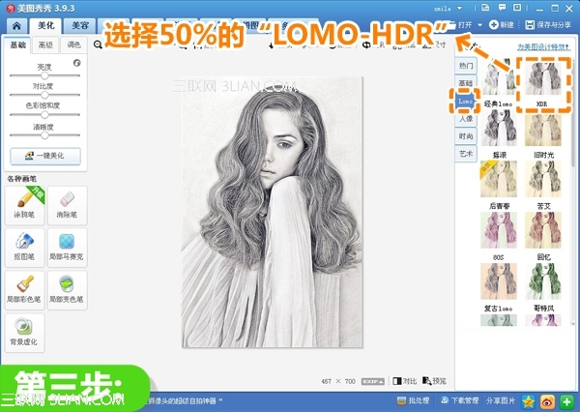Apply the 后青春 effect thumbnail
Screen dimensions: 580x412
click(x=498, y=178)
